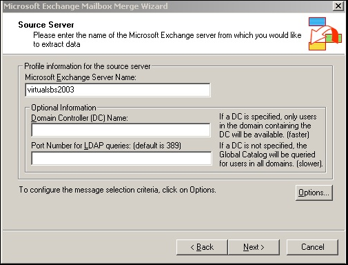Proceed with the Next > button

click(254, 247)
